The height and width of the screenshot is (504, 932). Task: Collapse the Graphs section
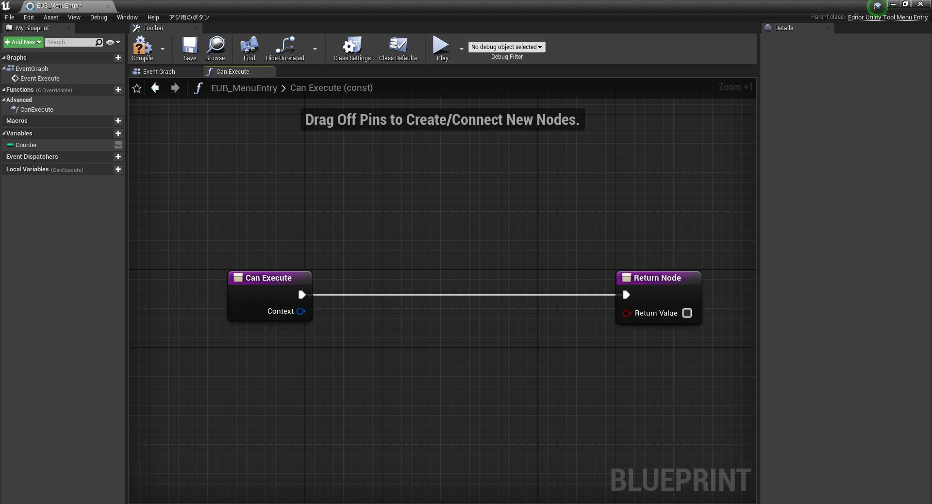click(4, 58)
